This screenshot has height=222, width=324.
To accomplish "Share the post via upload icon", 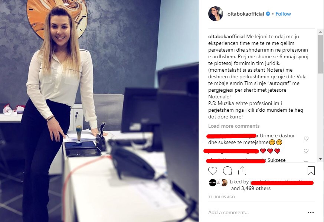I will (x=242, y=171).
